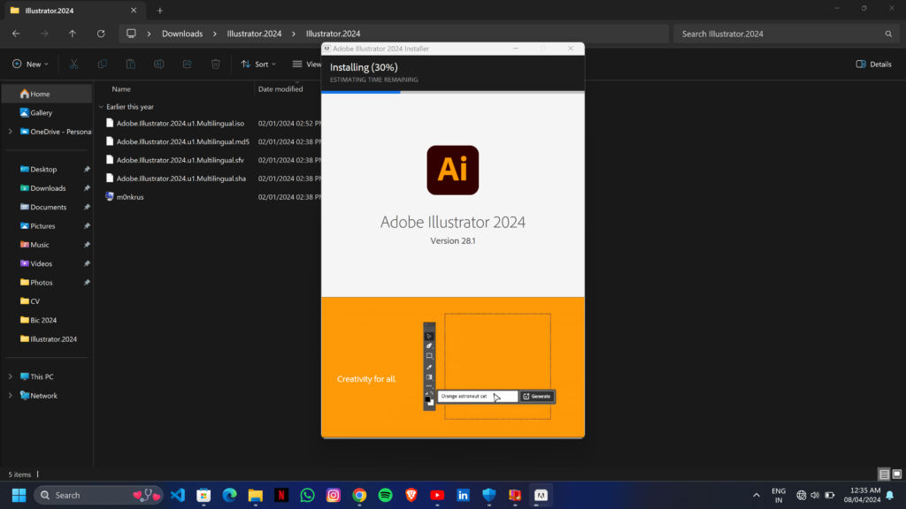Open the Windows Start menu
The width and height of the screenshot is (906, 509).
[19, 495]
